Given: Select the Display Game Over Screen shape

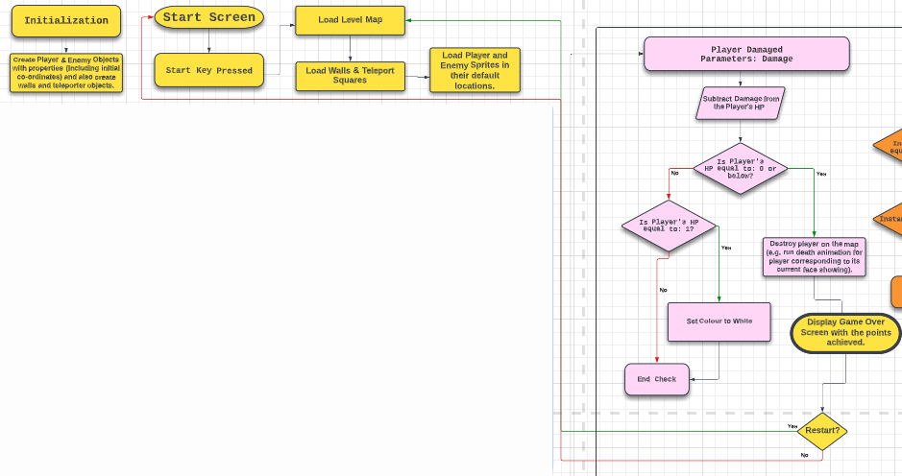Looking at the screenshot, I should (x=845, y=332).
